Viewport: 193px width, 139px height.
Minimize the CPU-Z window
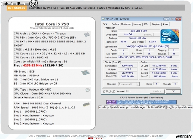point(166,19)
